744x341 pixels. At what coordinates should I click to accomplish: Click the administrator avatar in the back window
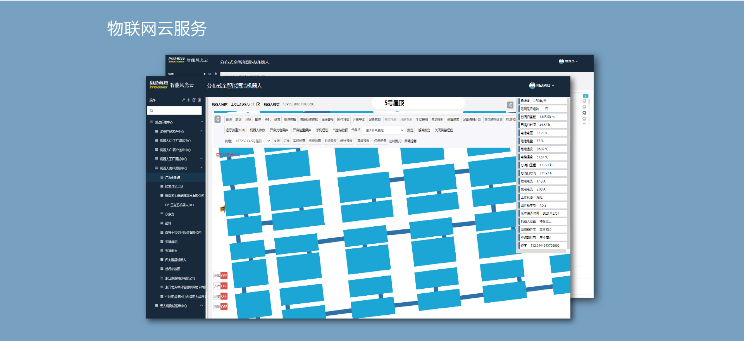point(561,61)
